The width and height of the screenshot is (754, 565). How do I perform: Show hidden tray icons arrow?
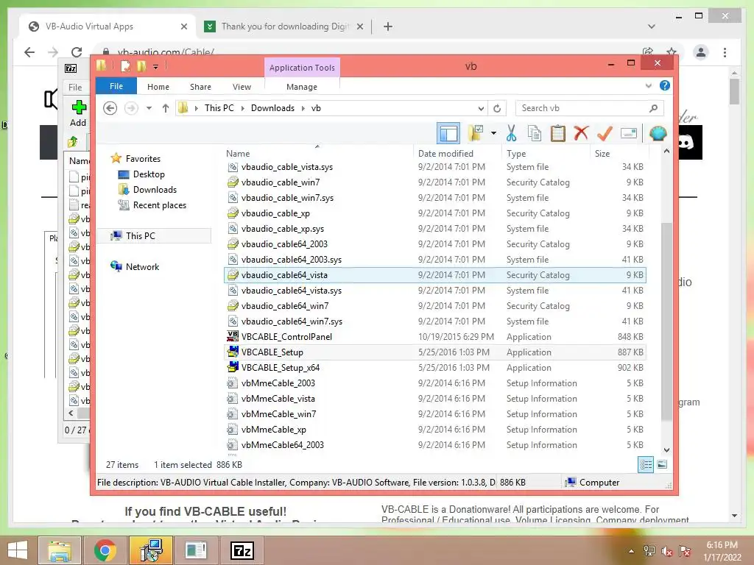point(631,550)
